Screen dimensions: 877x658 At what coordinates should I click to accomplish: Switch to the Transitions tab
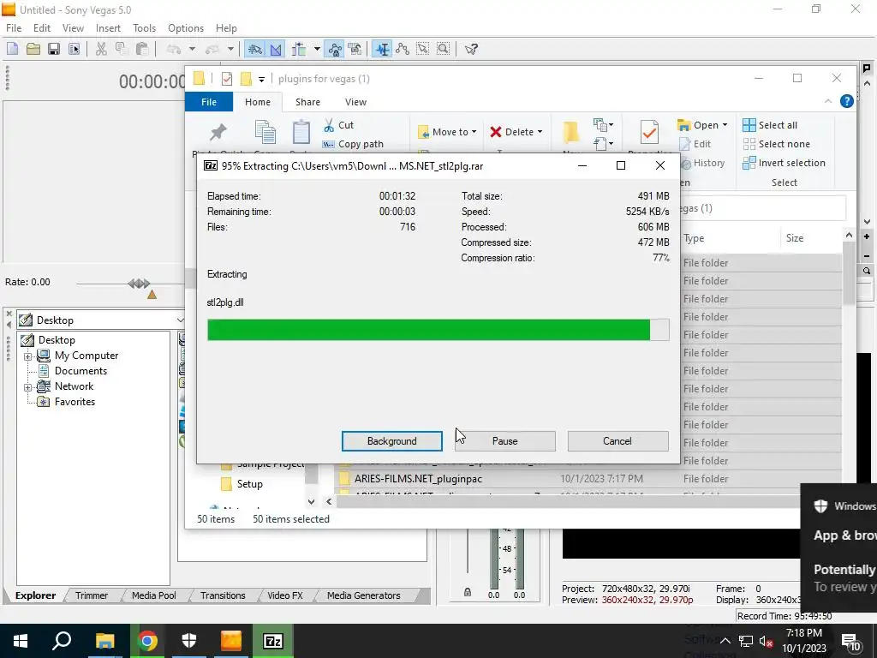tap(224, 595)
